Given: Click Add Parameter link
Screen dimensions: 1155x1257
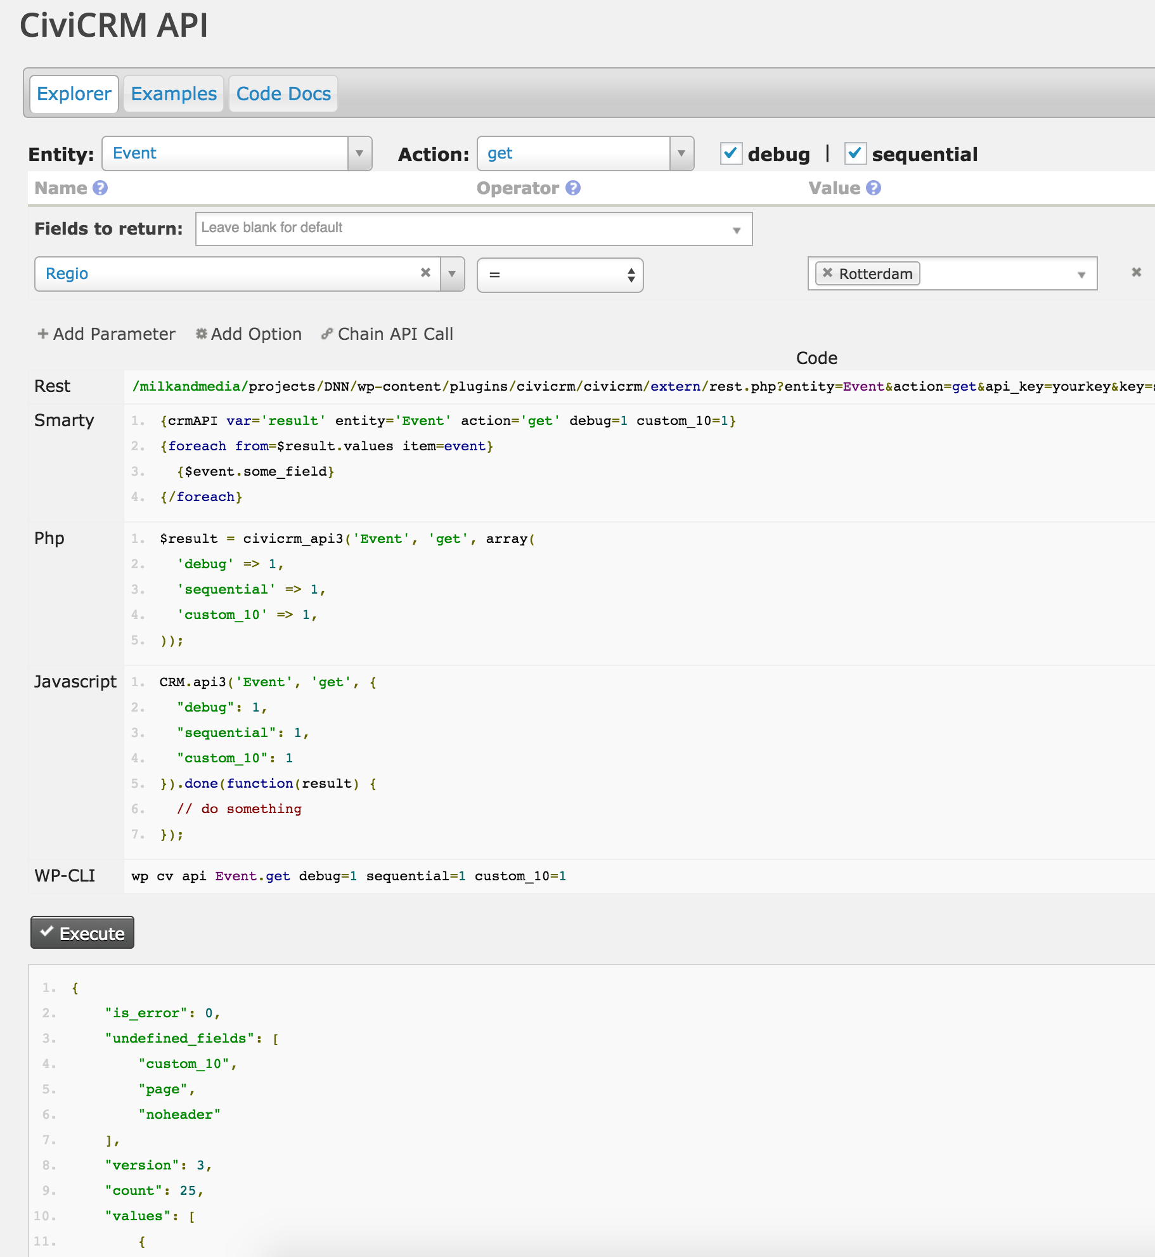Looking at the screenshot, I should 106,334.
